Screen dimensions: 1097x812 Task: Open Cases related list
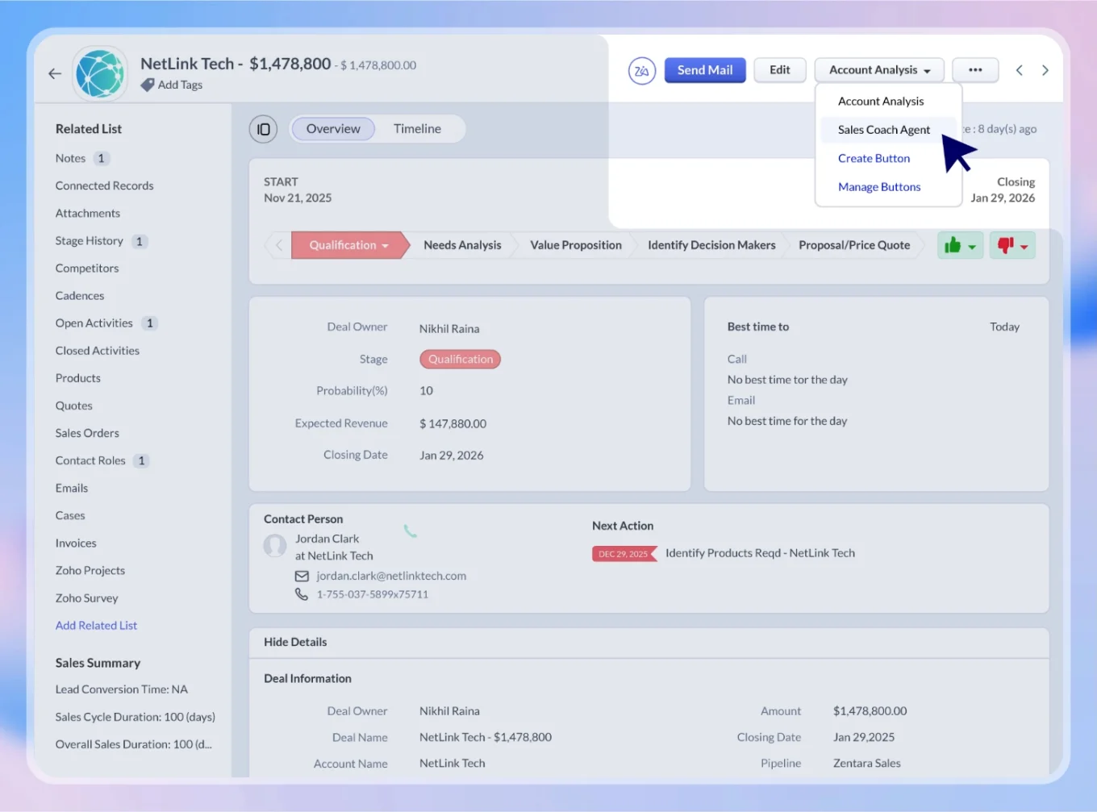click(x=69, y=516)
